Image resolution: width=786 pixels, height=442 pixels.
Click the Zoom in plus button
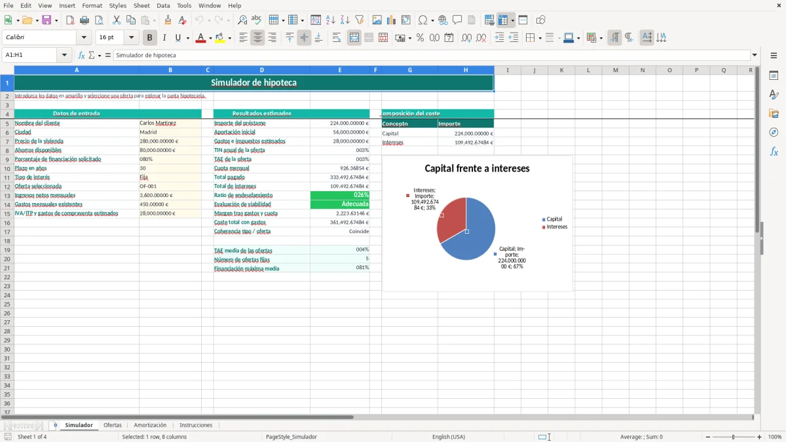(760, 437)
